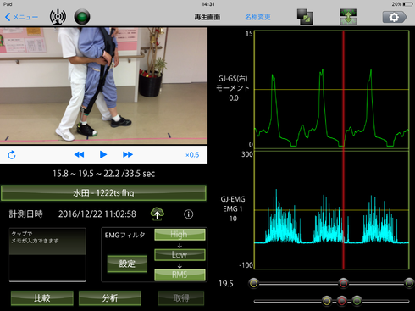Tap the 15.8 ~ 19.5 ~ 22.2 /33.5 sec readout
The image size is (415, 311).
tap(103, 174)
